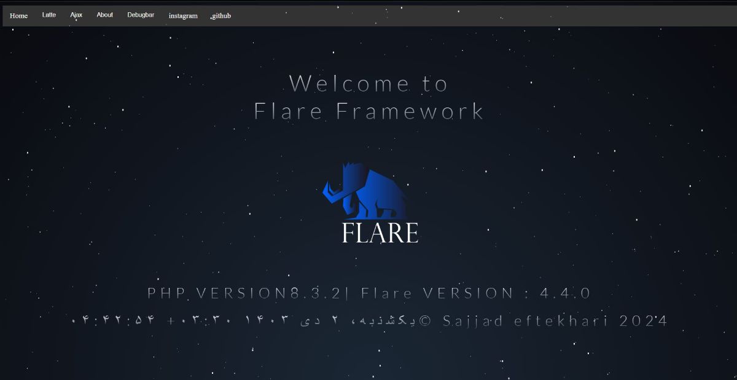Click the FLARE wordmark under the mammoth
Viewport: 737px width, 380px height.
[380, 233]
